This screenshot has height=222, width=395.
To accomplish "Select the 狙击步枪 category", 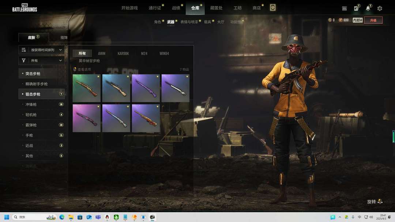I will (42, 94).
